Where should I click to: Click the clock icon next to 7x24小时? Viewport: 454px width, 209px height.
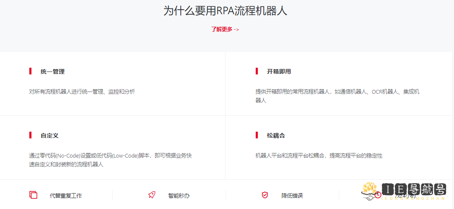click(378, 195)
